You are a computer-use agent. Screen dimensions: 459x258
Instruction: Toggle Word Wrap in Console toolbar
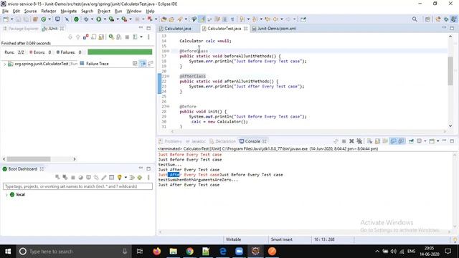(x=385, y=141)
